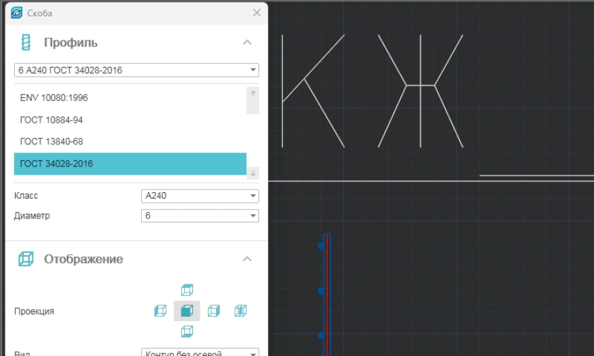Image resolution: width=594 pixels, height=356 pixels.
Task: Select the top view projection cube
Action: point(187,290)
